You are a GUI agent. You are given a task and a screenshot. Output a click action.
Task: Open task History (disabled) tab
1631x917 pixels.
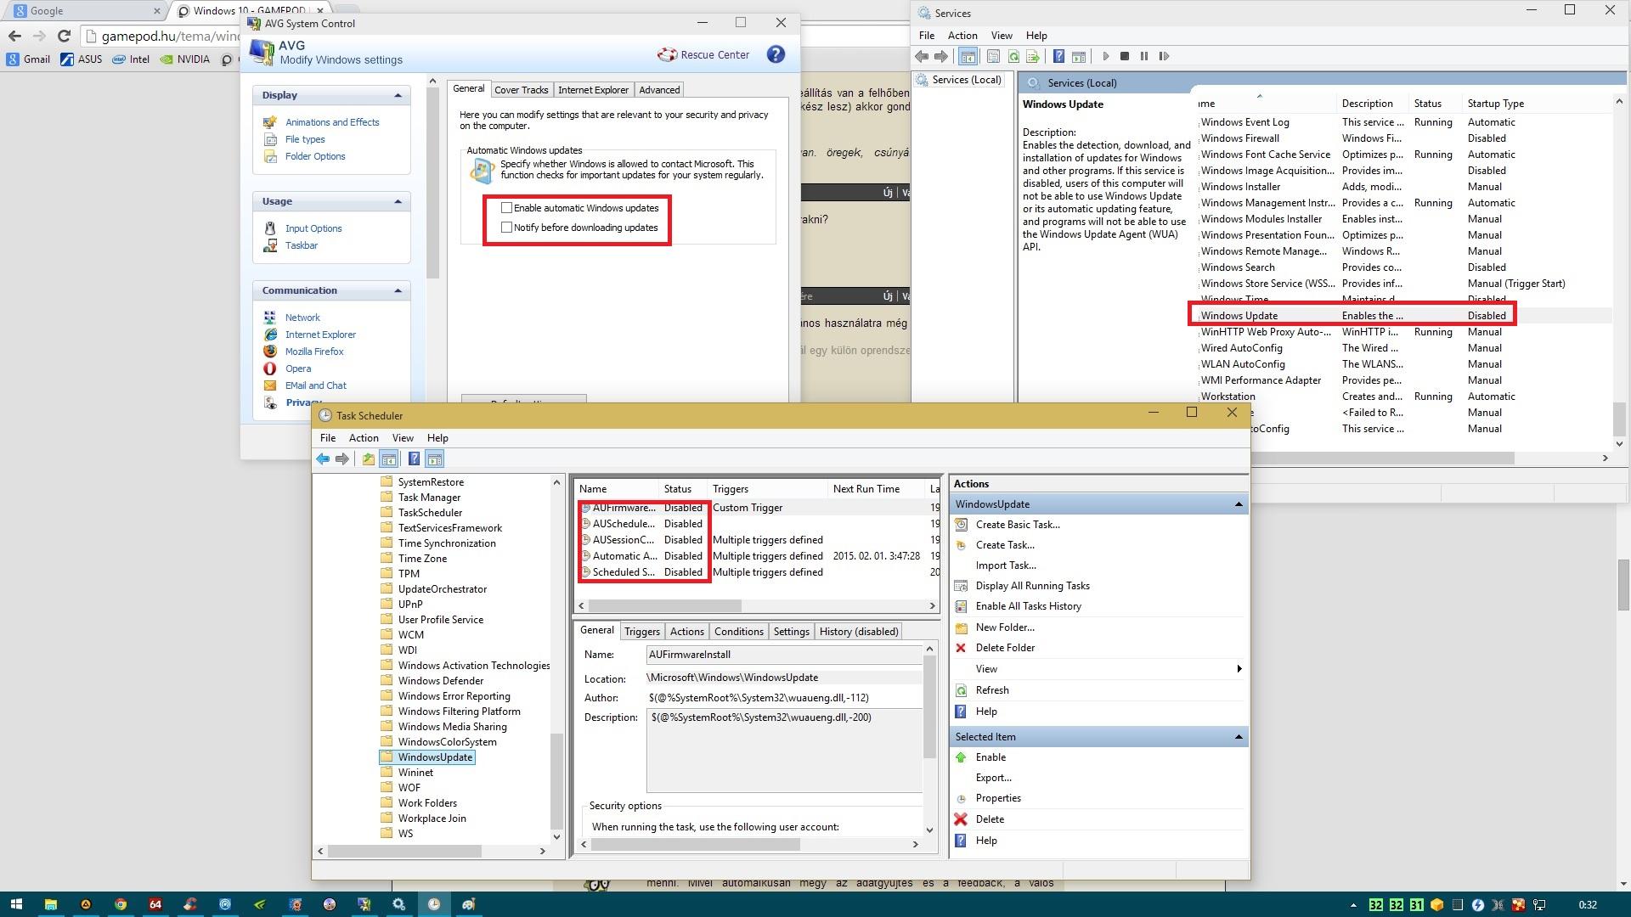858,632
